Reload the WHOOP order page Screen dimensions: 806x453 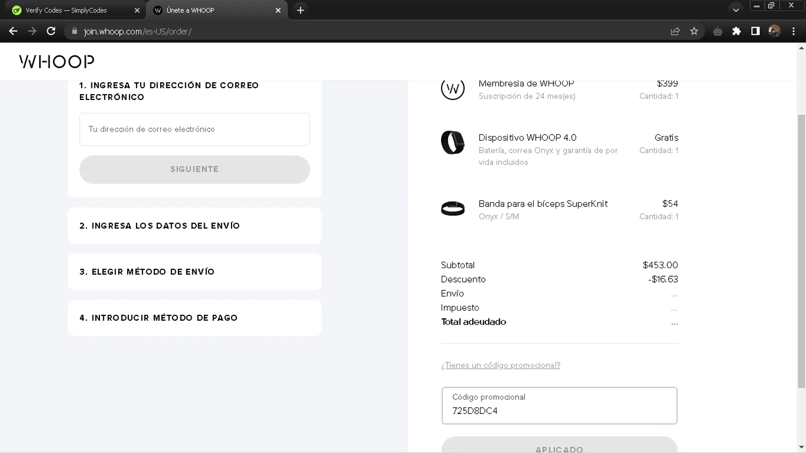point(51,31)
